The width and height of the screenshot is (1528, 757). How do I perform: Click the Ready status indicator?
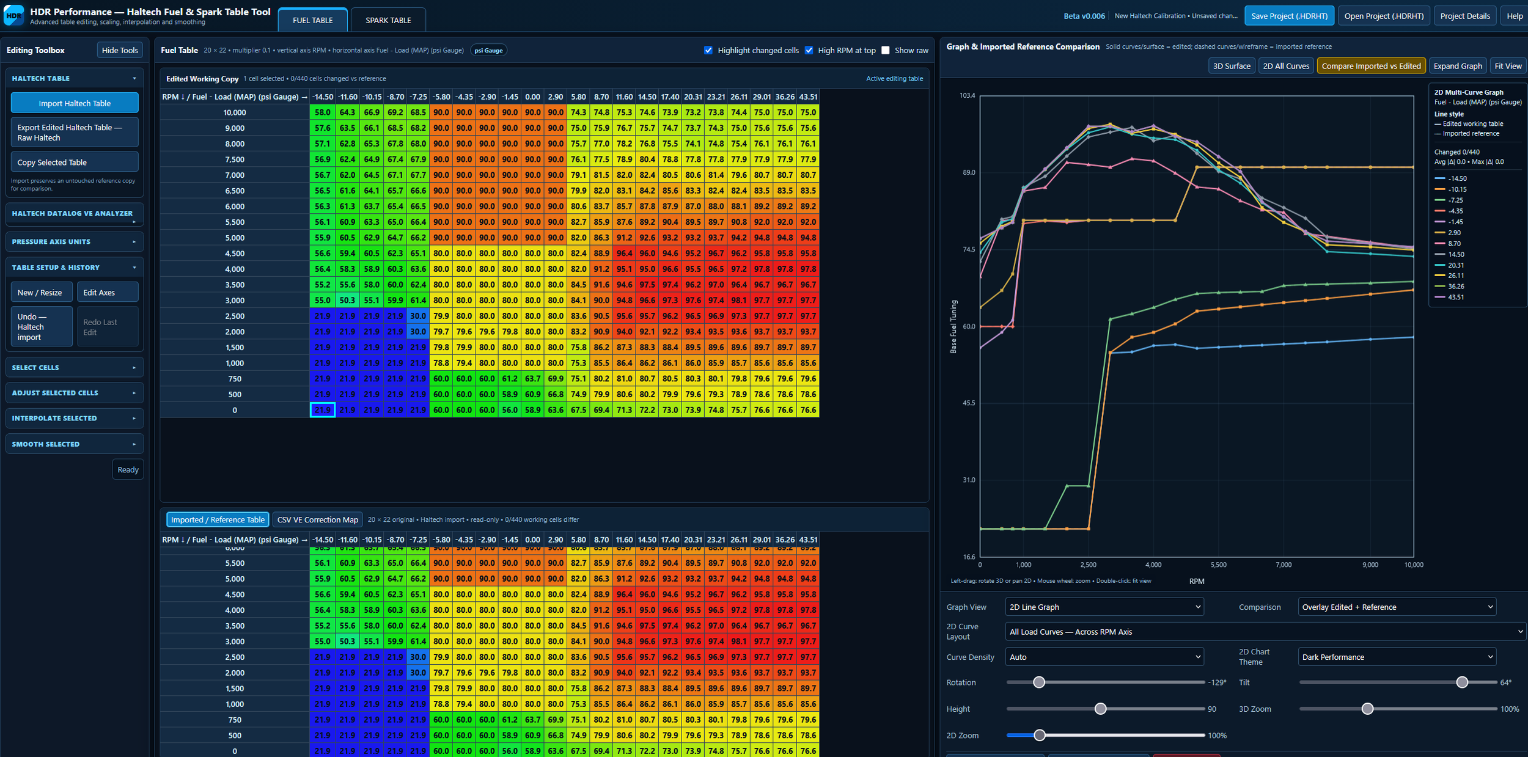pyautogui.click(x=128, y=469)
